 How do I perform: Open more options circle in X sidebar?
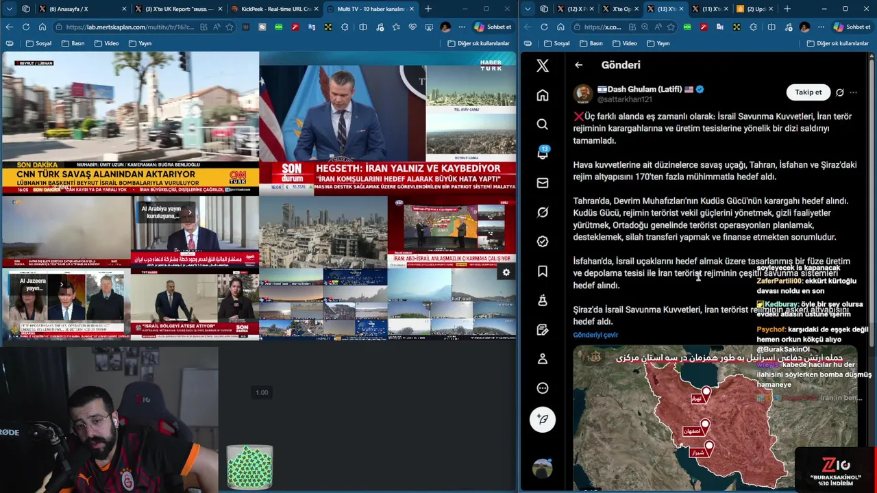coord(543,388)
